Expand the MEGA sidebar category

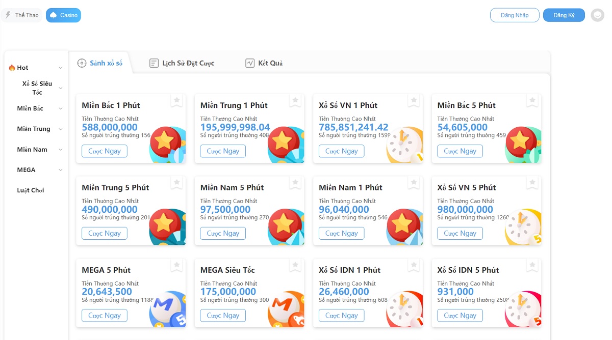coord(26,169)
